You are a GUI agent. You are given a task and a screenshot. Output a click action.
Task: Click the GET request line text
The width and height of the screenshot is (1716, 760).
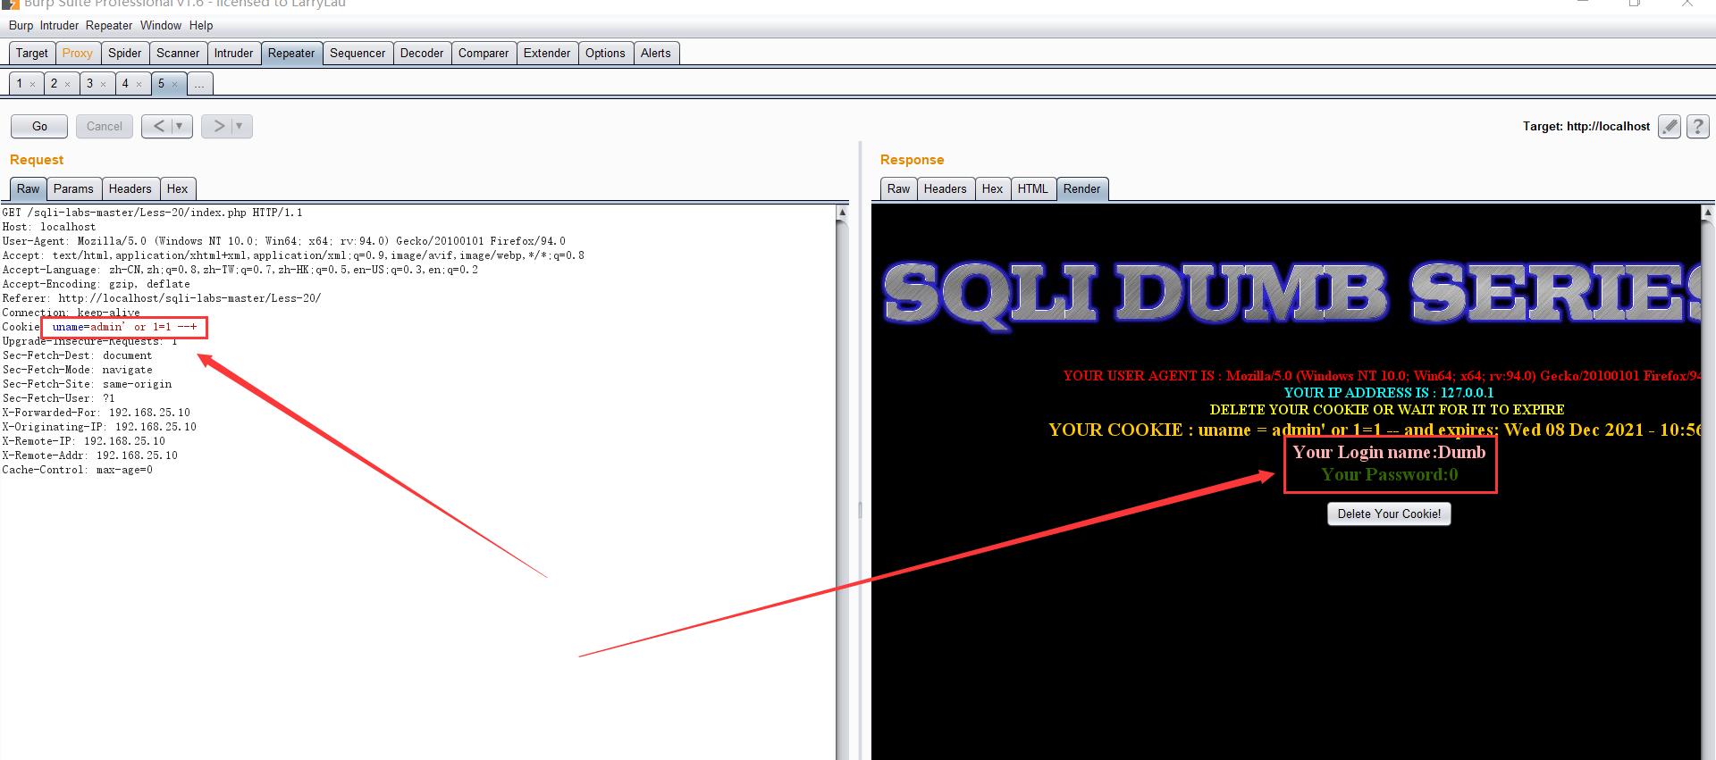(152, 213)
